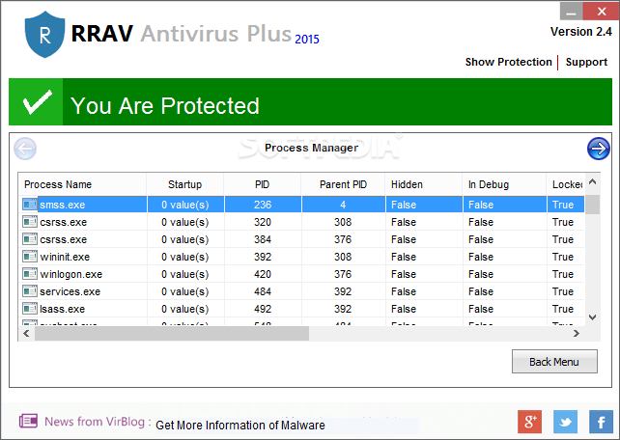The image size is (620, 440).
Task: Click the icon next to lsass.exe
Action: point(30,309)
